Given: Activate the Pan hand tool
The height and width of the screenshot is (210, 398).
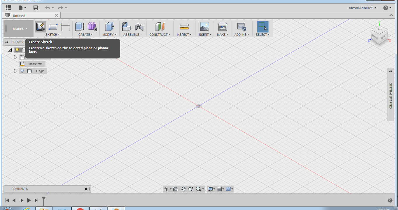Looking at the screenshot, I should coord(183,189).
